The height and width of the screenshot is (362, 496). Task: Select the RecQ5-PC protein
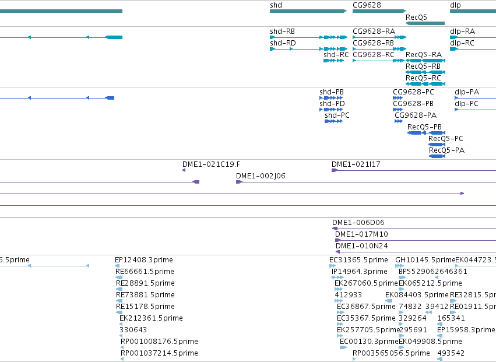(x=446, y=139)
